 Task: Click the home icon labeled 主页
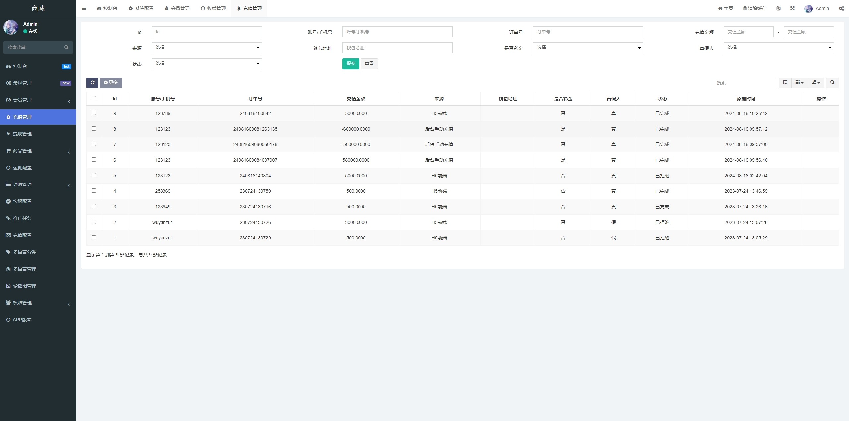(x=725, y=8)
